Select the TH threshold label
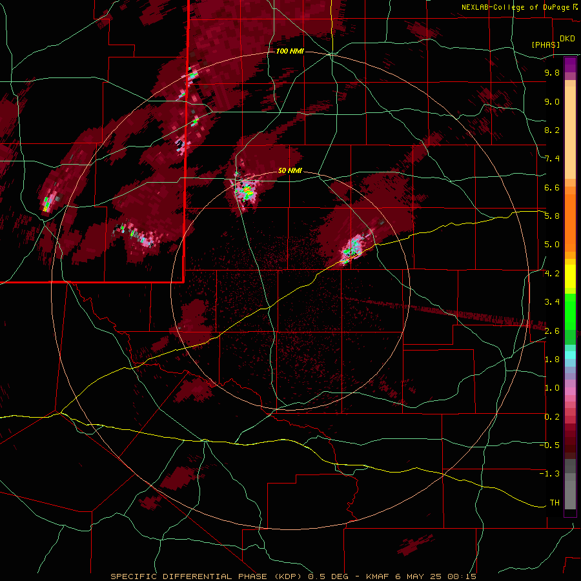This screenshot has height=581, width=581. click(555, 503)
